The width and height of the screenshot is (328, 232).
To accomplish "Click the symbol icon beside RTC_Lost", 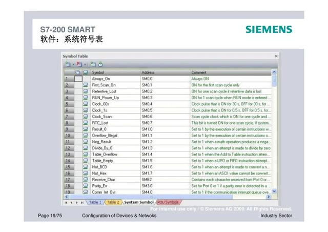I will point(86,123).
